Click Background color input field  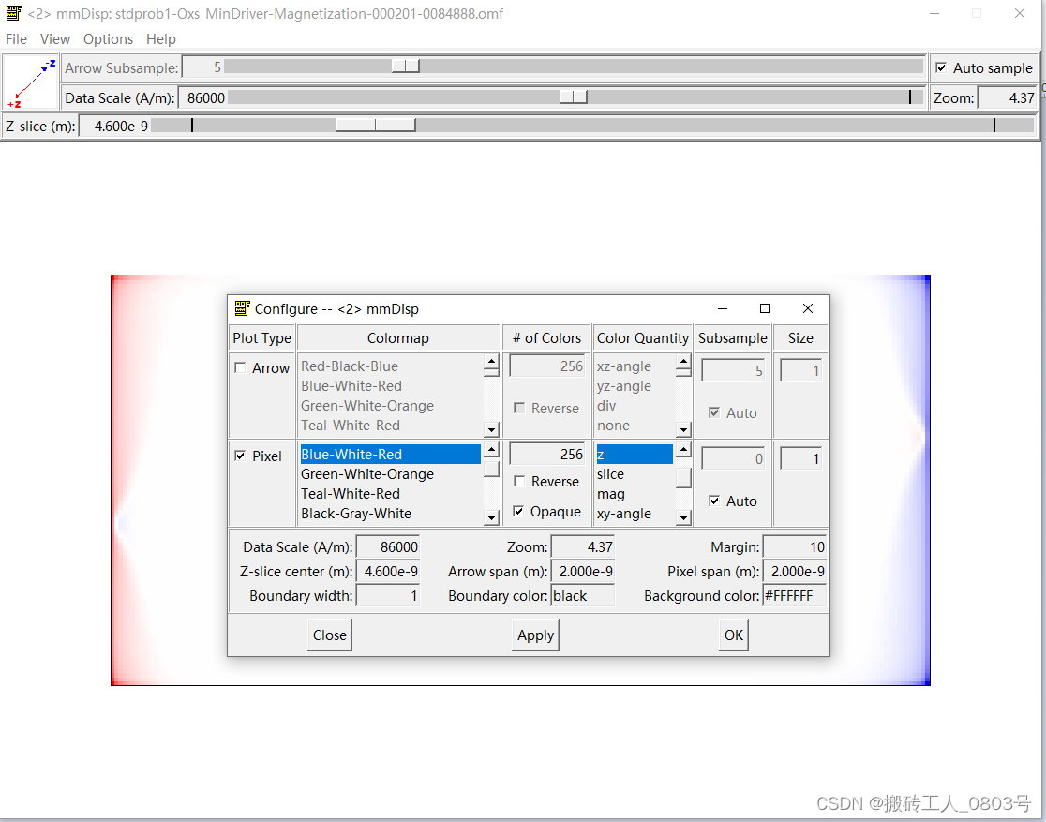click(795, 596)
